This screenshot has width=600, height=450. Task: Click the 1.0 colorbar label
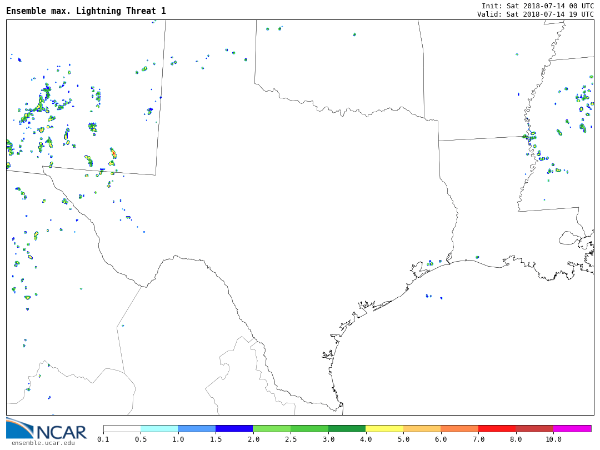point(178,439)
